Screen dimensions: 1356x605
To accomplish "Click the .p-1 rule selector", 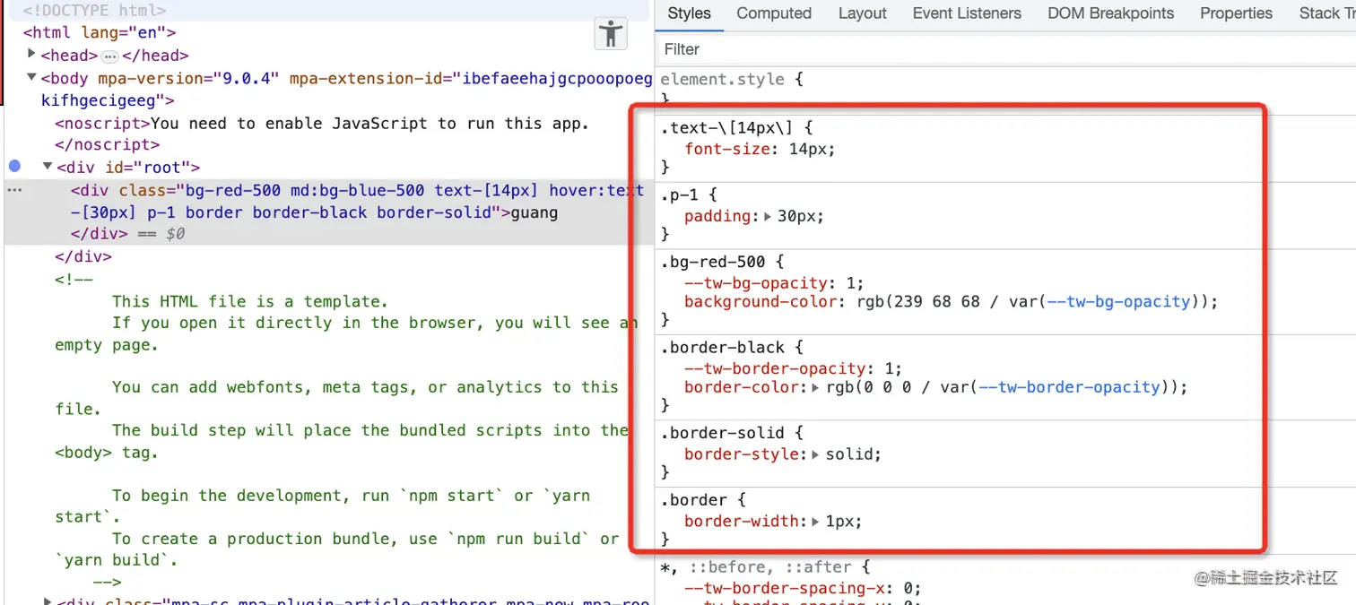I will (681, 194).
